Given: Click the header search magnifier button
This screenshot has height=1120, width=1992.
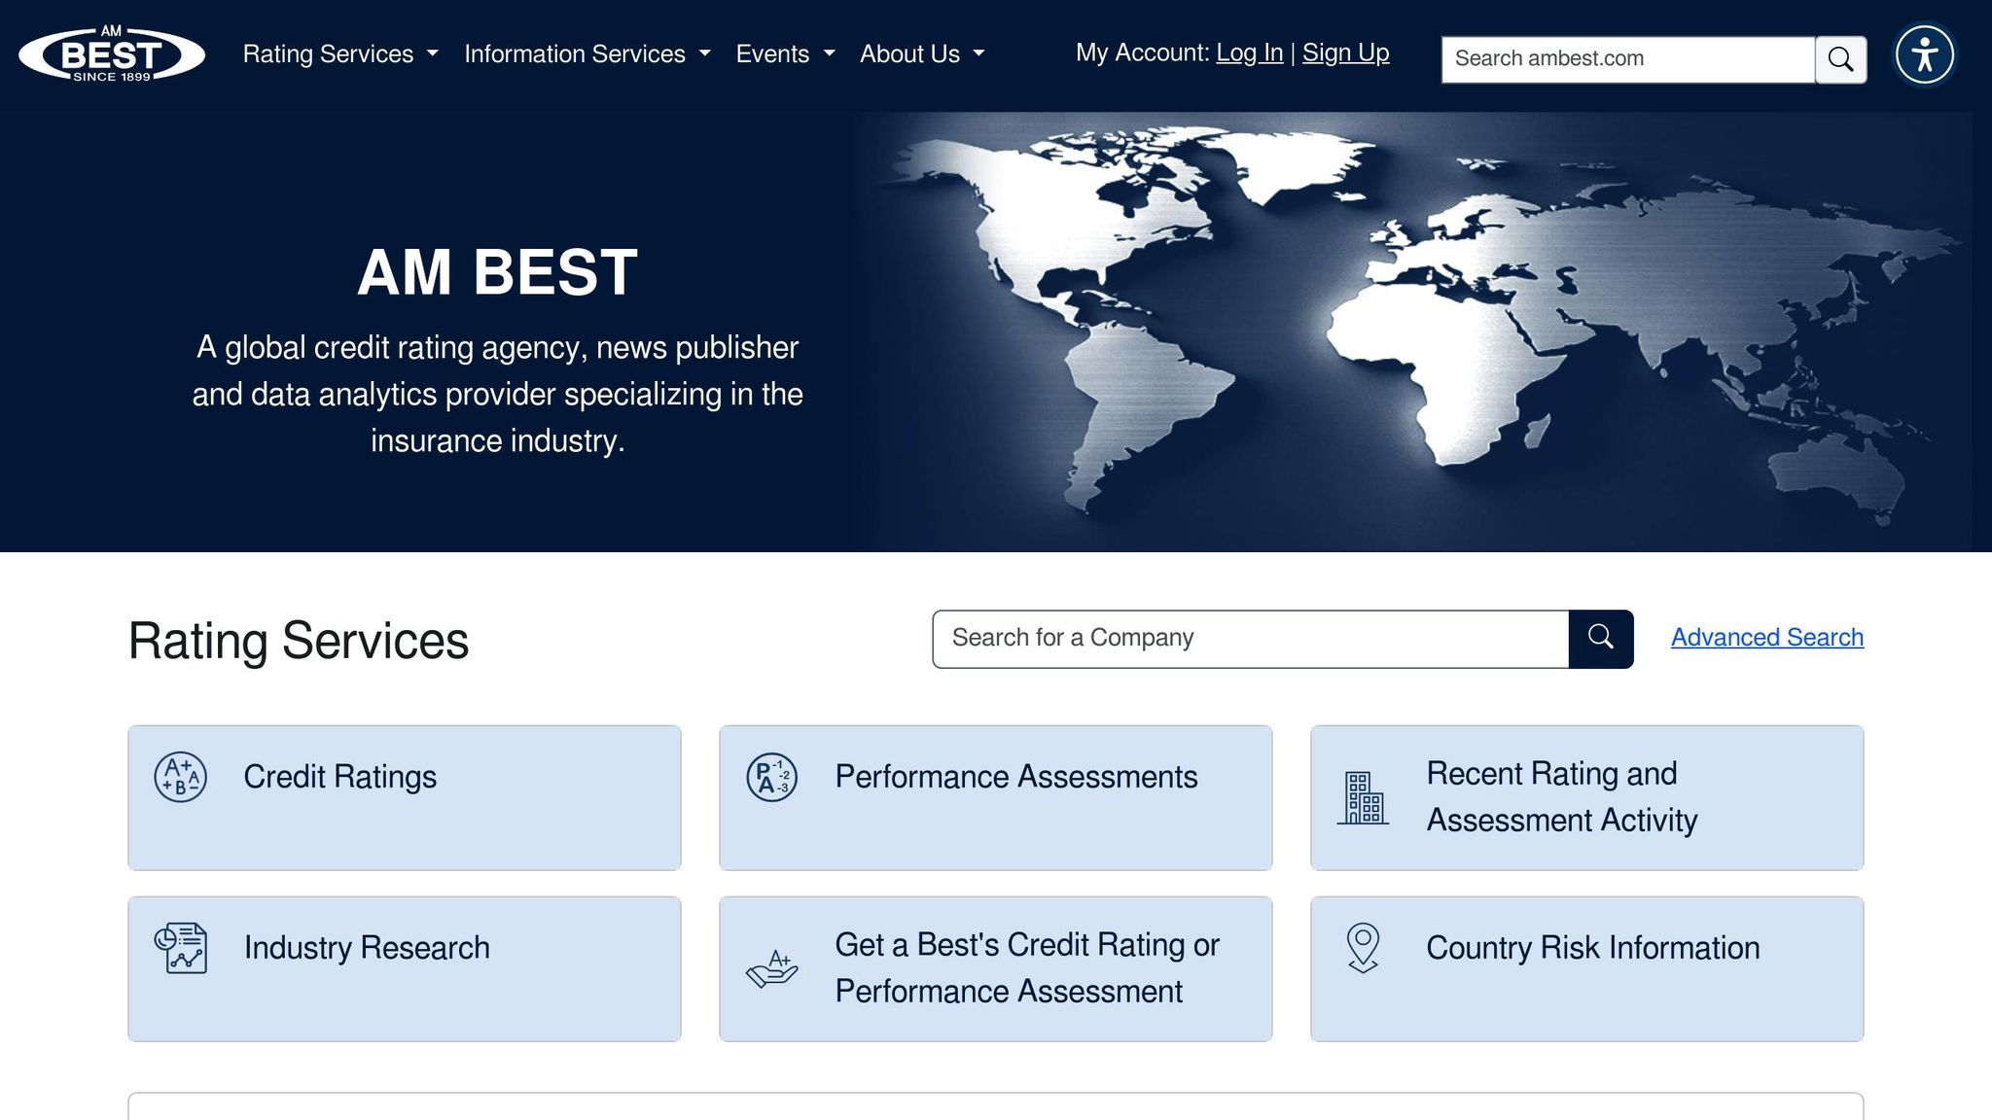Looking at the screenshot, I should pyautogui.click(x=1840, y=59).
